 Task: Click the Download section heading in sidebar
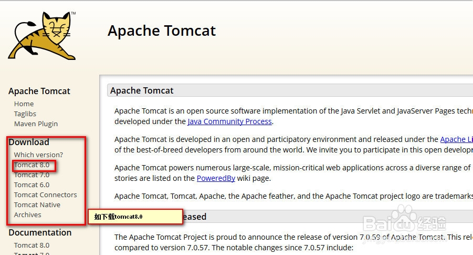pos(29,142)
